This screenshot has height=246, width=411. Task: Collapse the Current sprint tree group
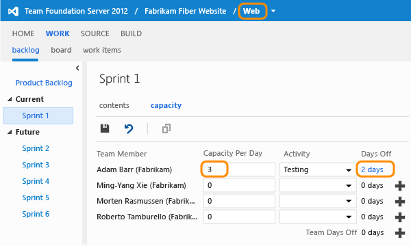(10, 99)
